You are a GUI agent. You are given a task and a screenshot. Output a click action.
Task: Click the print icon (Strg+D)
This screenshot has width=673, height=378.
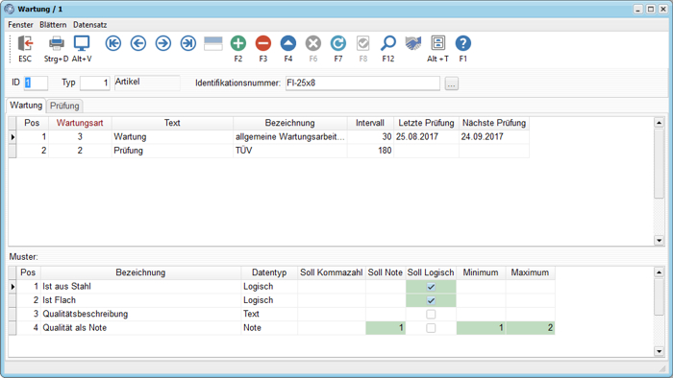tap(56, 43)
